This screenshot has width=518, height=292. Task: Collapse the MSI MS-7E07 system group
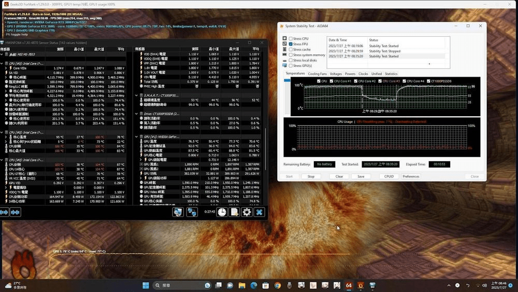coord(2,54)
